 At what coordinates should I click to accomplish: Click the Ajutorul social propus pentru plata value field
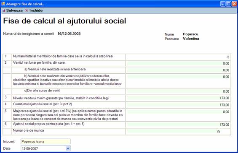tap(178, 124)
